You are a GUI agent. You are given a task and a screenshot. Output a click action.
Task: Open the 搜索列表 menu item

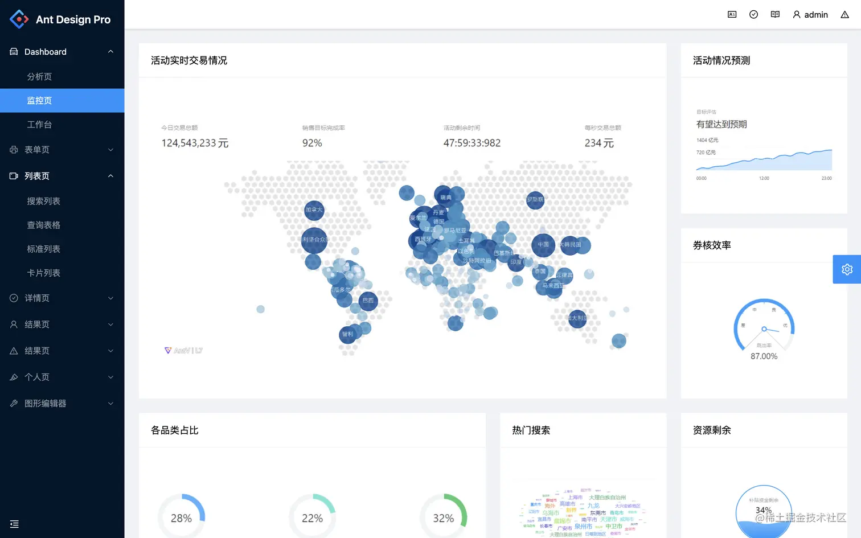tap(62, 201)
